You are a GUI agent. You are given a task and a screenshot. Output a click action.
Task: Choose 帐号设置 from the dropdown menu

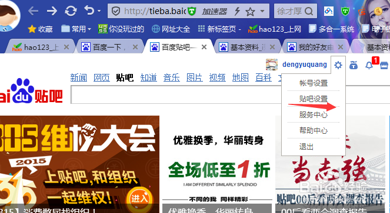pos(314,83)
